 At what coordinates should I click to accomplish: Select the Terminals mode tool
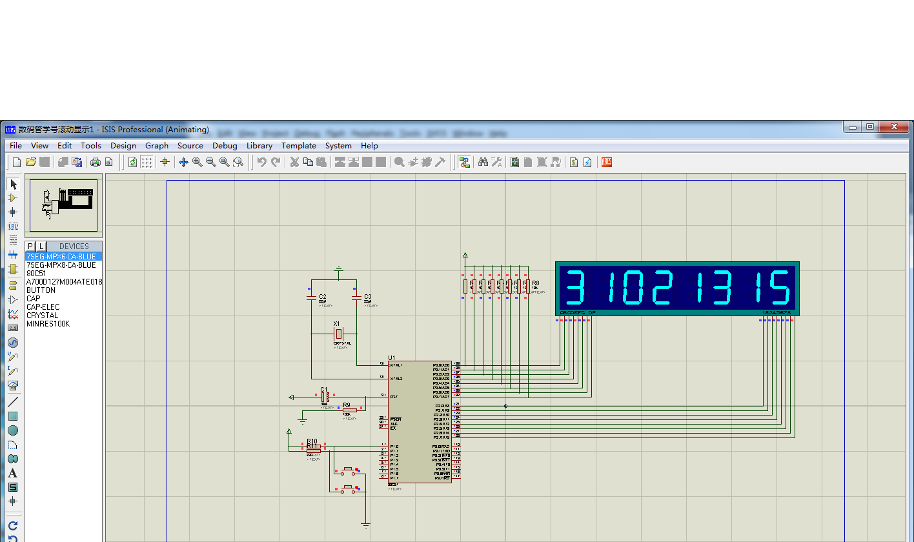point(13,285)
